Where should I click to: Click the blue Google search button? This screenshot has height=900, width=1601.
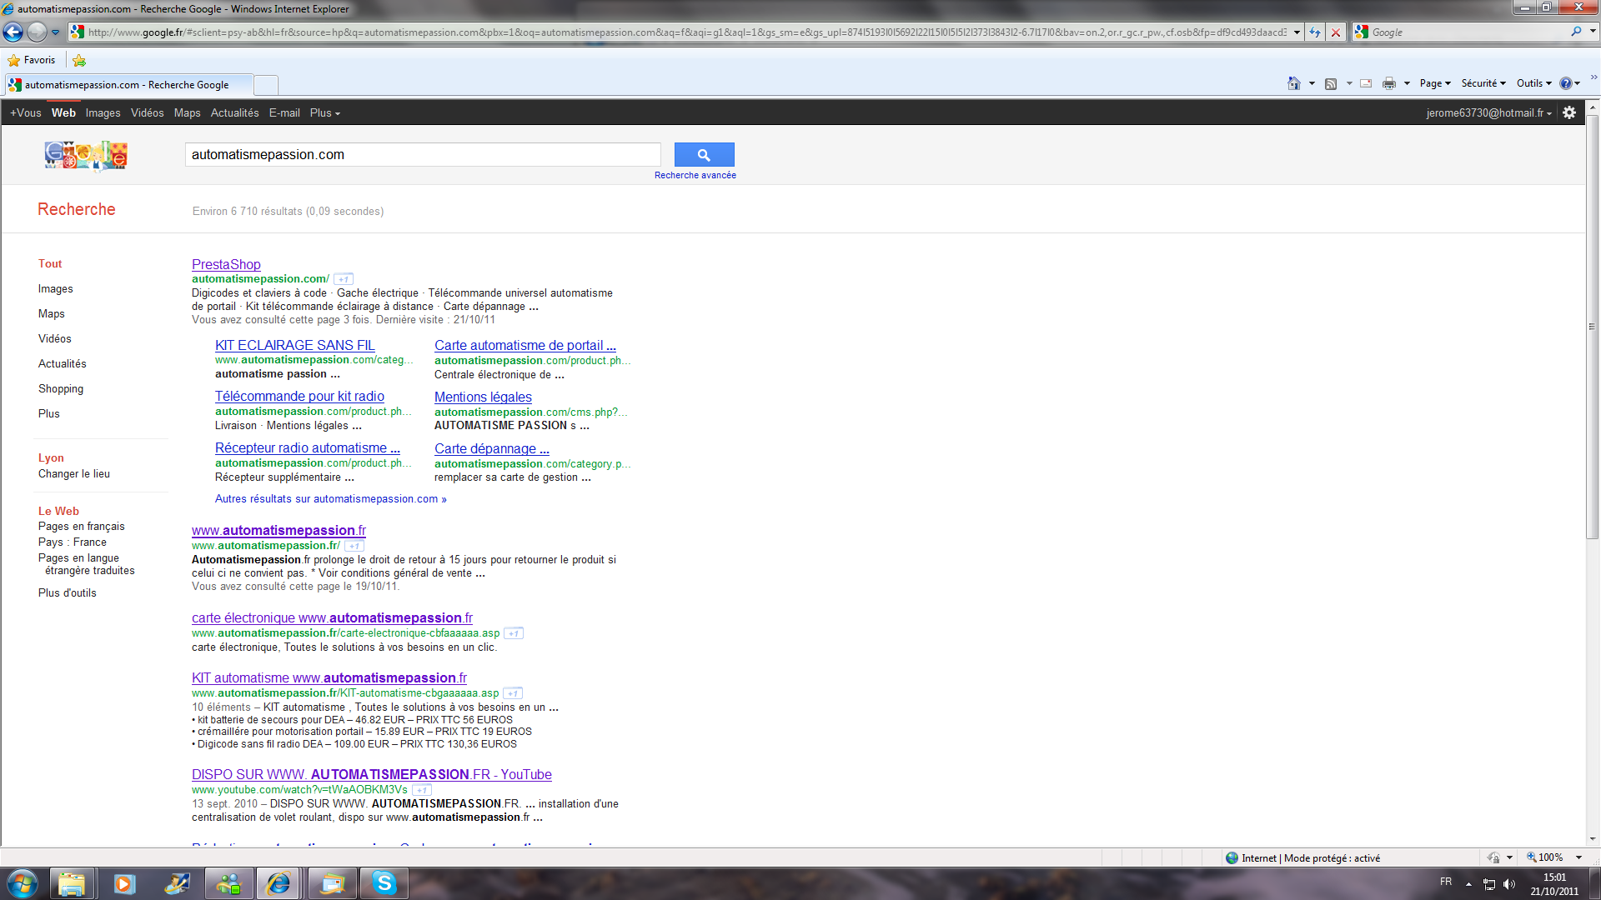point(704,154)
